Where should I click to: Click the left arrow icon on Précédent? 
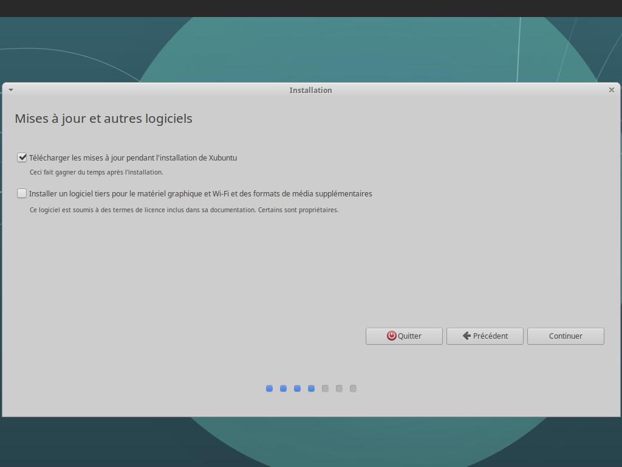pos(466,336)
